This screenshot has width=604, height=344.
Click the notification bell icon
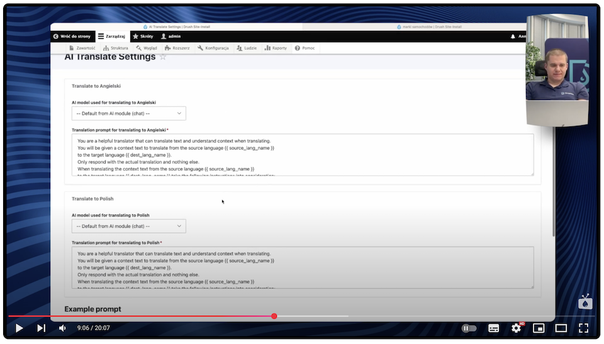pyautogui.click(x=513, y=36)
